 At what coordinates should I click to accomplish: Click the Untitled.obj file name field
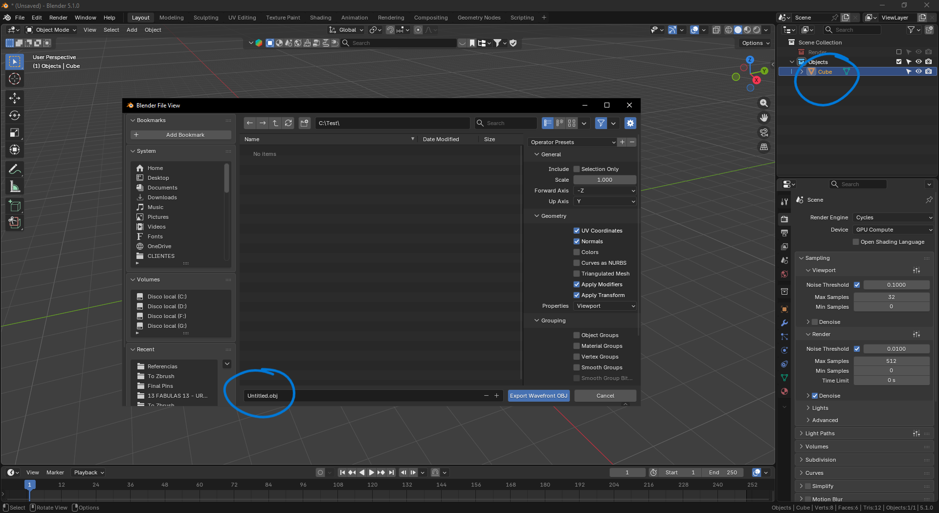pyautogui.click(x=363, y=396)
